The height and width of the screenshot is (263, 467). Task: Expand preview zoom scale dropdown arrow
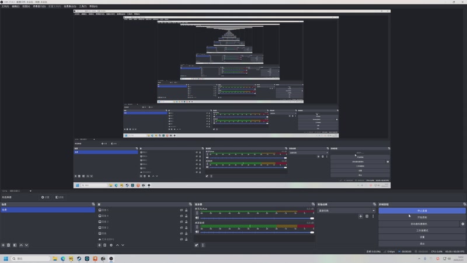(x=30, y=191)
